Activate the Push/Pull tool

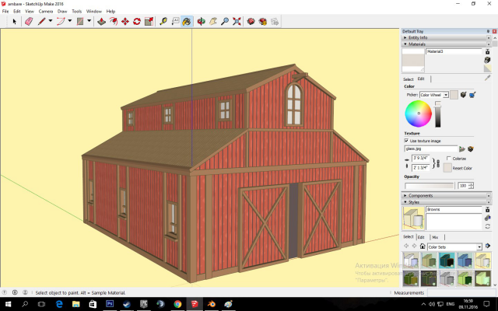(x=102, y=22)
